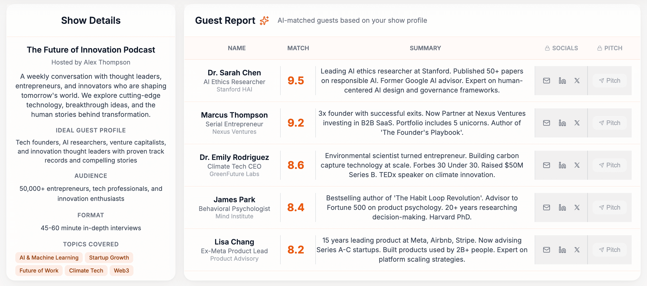Image resolution: width=647 pixels, height=286 pixels.
Task: Click email icon for Dr. Sarah Chen
Action: tap(546, 81)
